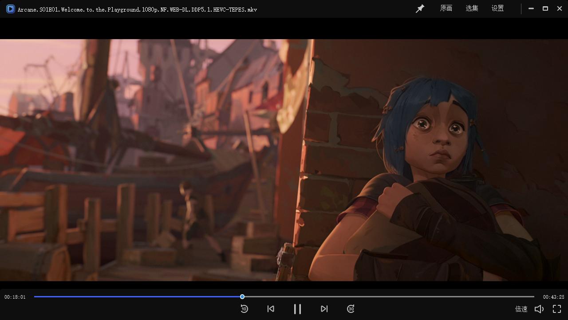Jump forward 30 seconds
This screenshot has height=320, width=568.
tap(351, 309)
